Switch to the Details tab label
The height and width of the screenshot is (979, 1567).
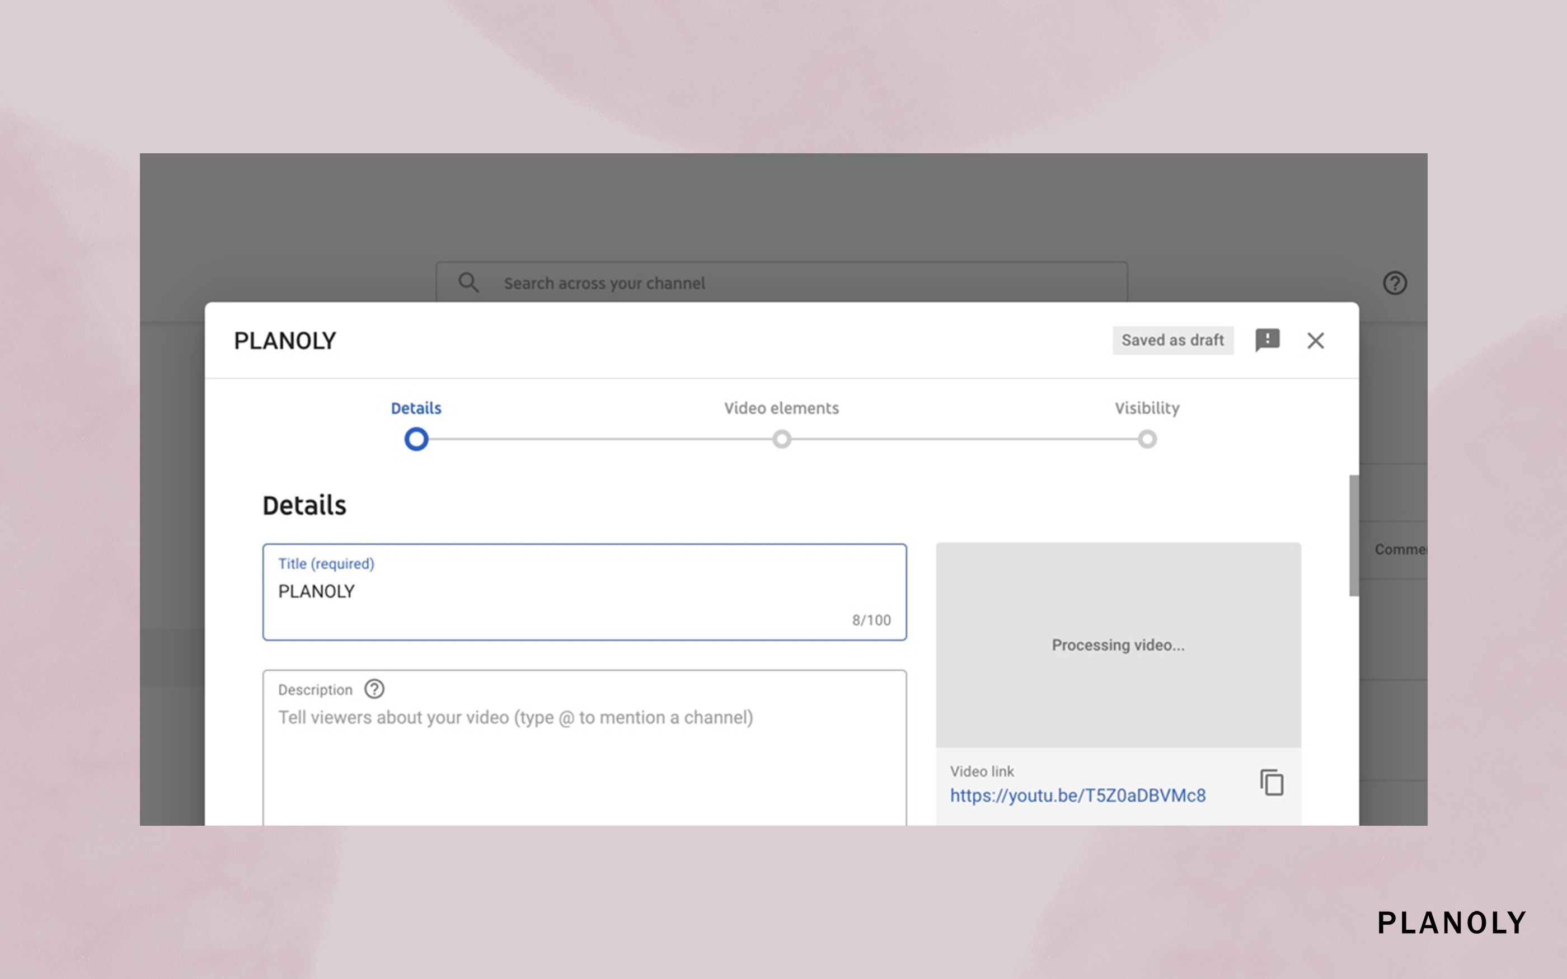[x=416, y=408]
